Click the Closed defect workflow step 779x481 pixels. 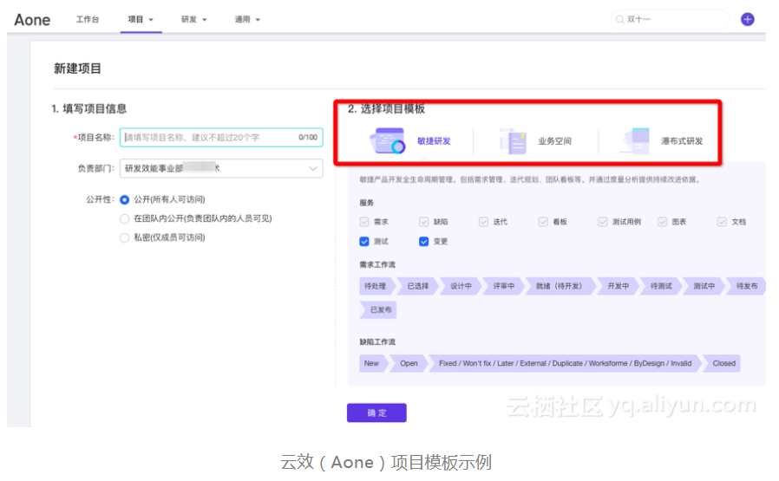[723, 363]
